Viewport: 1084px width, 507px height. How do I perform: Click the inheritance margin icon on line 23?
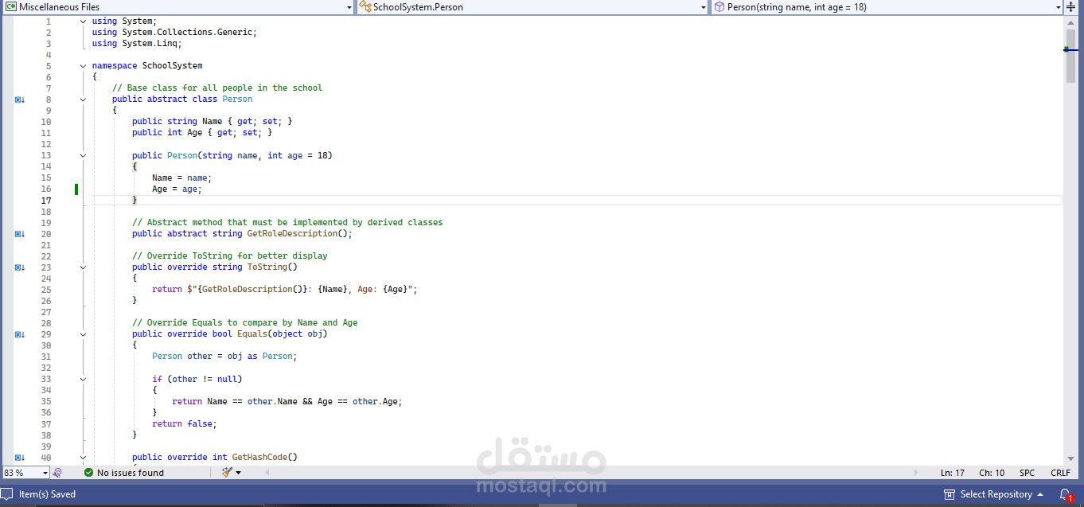click(x=20, y=267)
